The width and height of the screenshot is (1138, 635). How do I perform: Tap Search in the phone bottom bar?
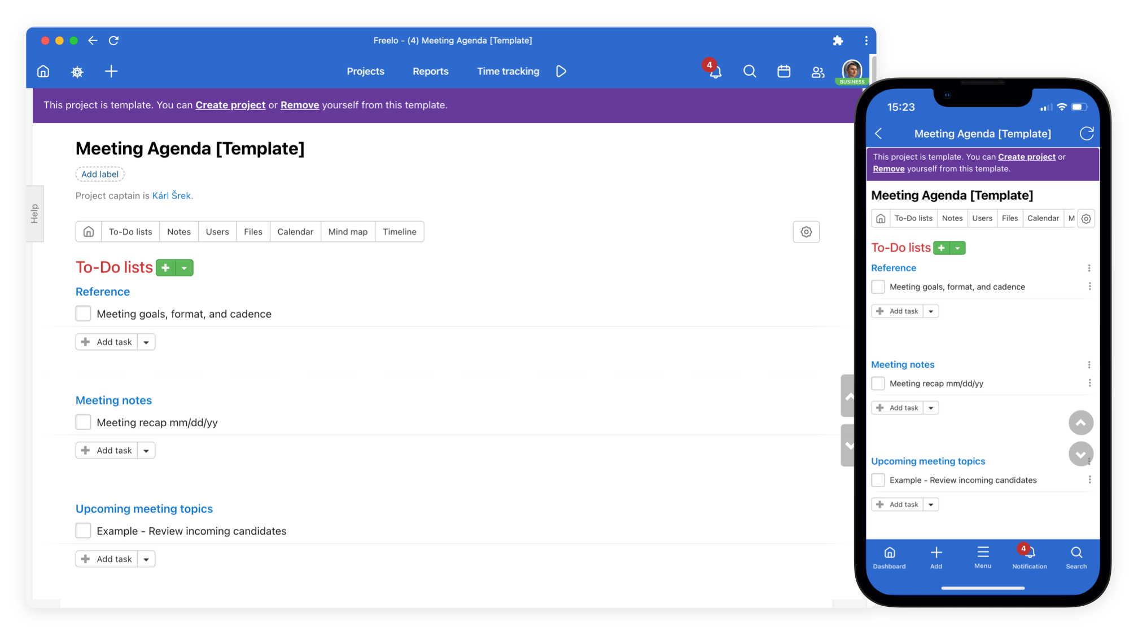[1076, 558]
